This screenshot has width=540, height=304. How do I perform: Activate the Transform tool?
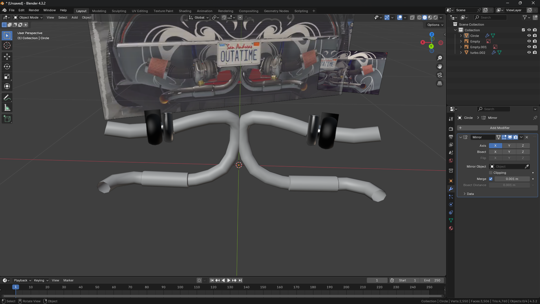pos(7,86)
